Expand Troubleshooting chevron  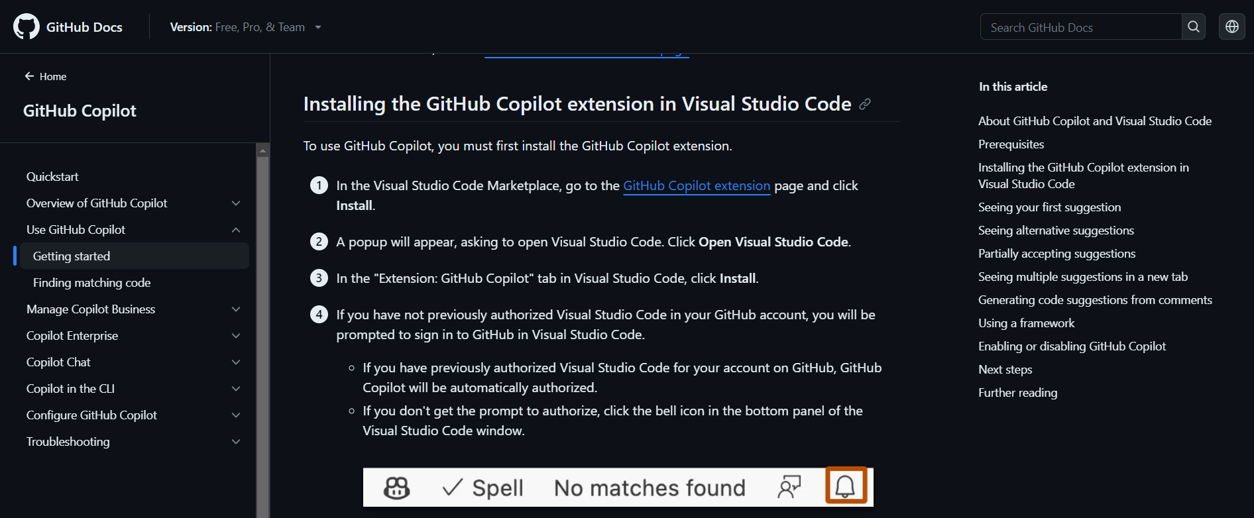point(236,442)
